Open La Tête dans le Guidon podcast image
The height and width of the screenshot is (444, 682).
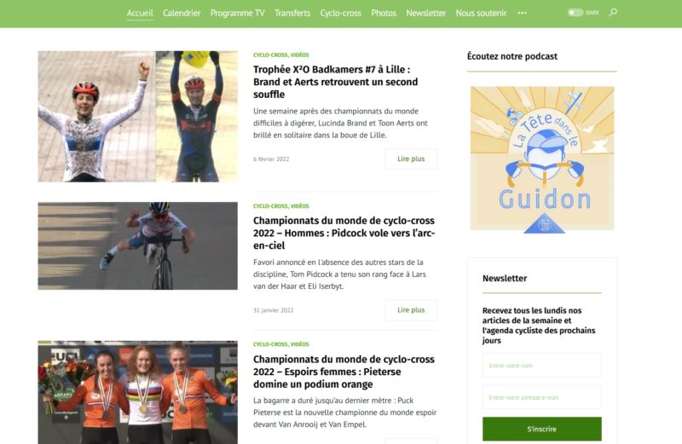tap(542, 159)
